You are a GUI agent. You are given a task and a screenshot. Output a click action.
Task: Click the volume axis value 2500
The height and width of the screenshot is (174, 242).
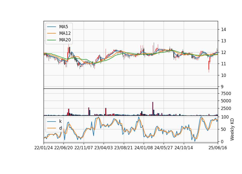pyautogui.click(x=226, y=108)
